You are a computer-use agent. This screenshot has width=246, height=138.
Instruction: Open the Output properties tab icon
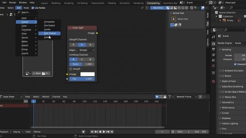(213, 49)
